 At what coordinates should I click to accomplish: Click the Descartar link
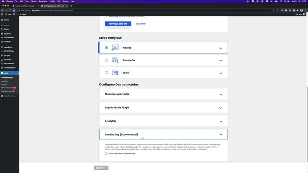coord(141,24)
